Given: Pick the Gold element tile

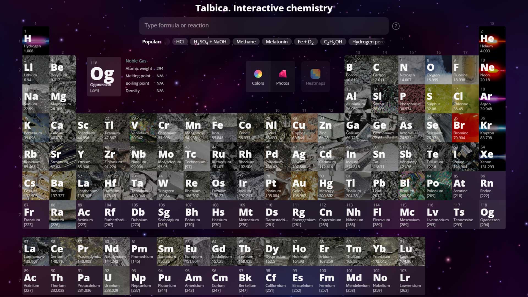Looking at the screenshot, I should point(304,186).
